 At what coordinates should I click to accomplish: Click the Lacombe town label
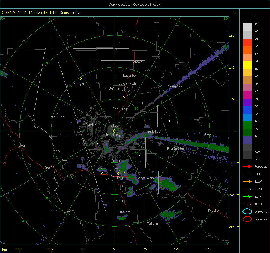(129, 76)
